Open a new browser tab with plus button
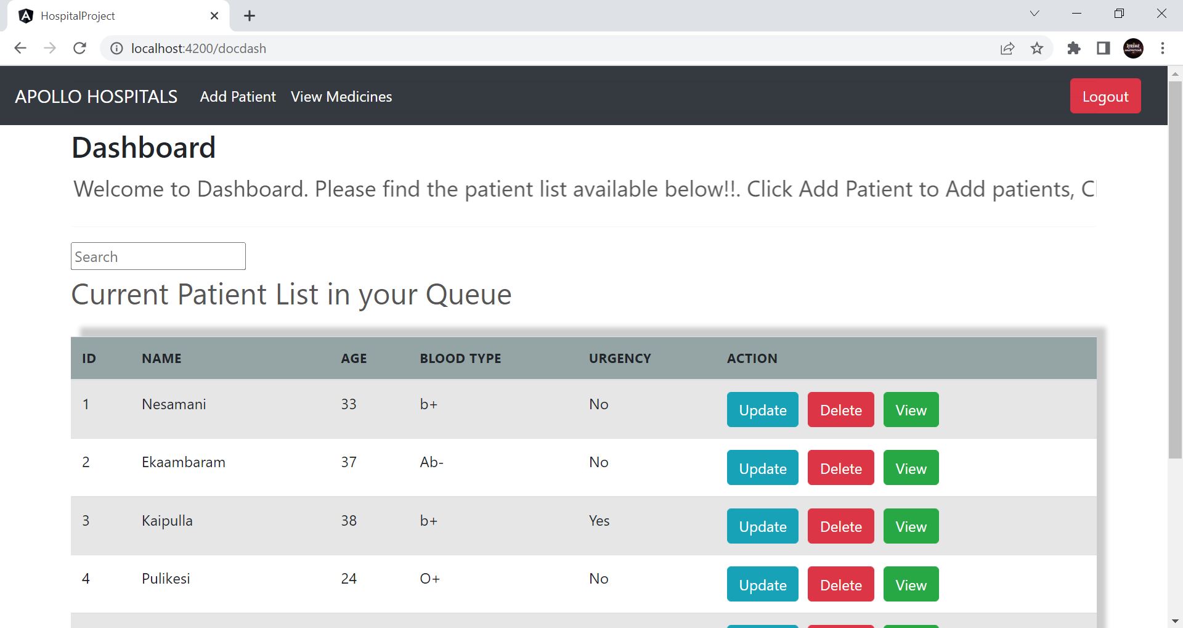The width and height of the screenshot is (1183, 628). click(250, 15)
